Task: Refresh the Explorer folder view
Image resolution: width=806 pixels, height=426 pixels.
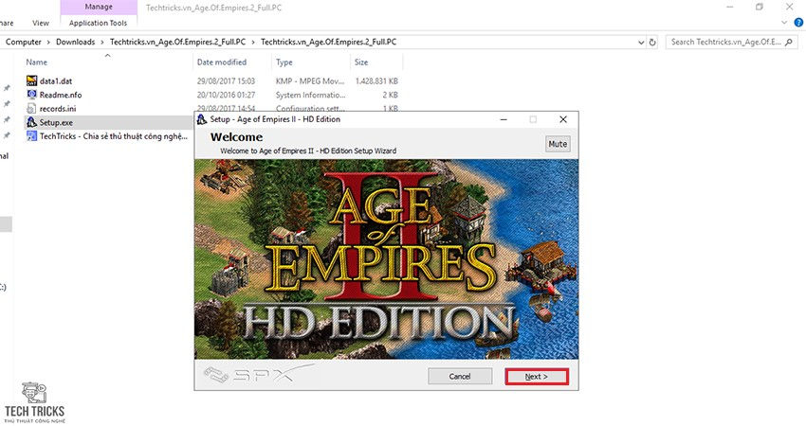Action: [x=652, y=42]
